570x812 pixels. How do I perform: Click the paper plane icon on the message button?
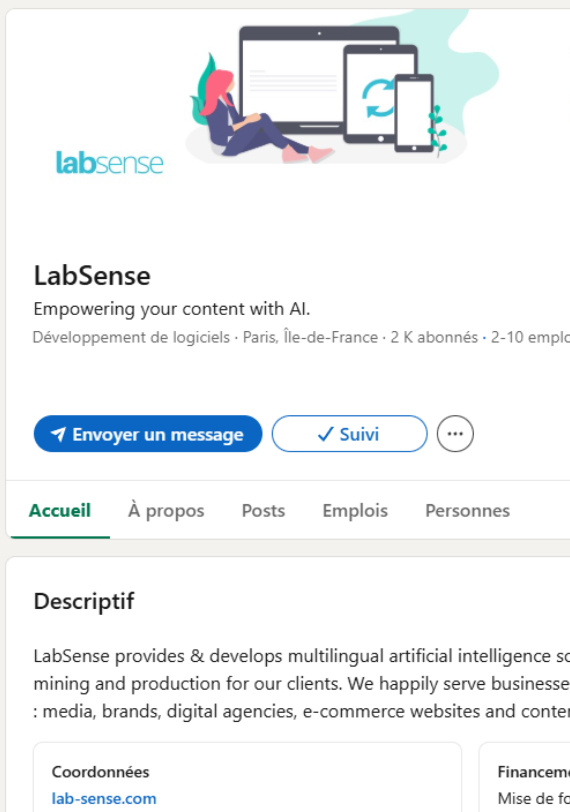pos(58,434)
